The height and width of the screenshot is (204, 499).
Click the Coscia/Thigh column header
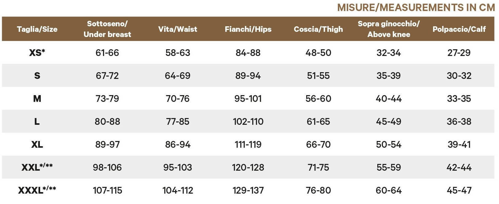pos(318,29)
